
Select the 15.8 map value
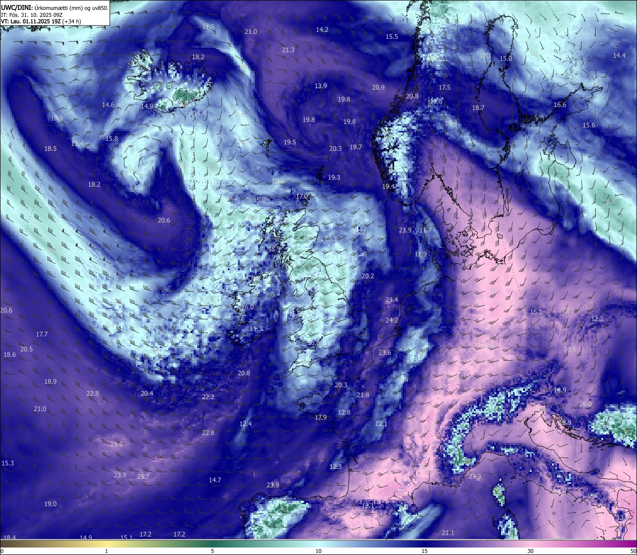click(x=111, y=139)
